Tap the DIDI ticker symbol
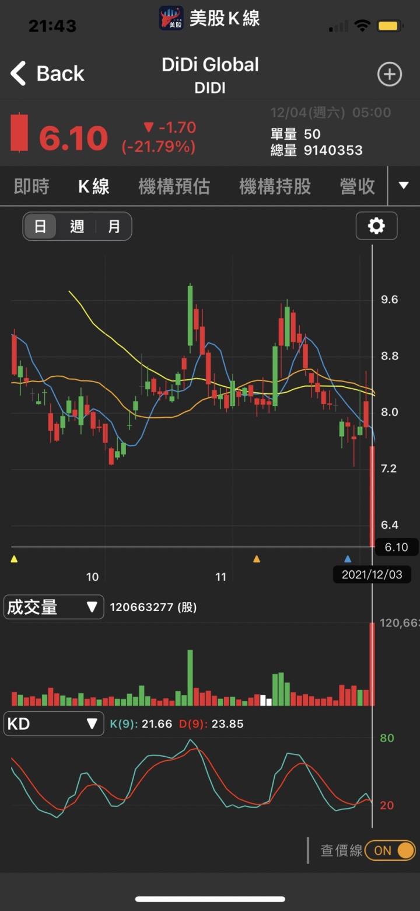 (x=210, y=88)
